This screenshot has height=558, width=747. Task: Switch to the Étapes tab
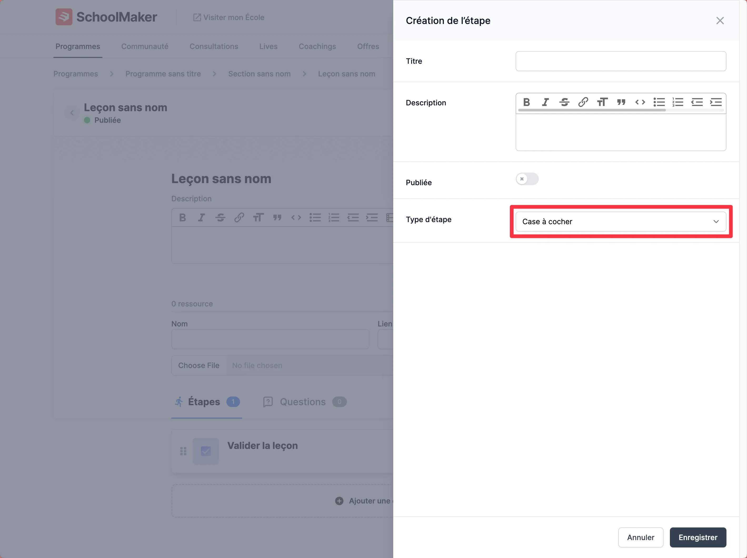[207, 402]
